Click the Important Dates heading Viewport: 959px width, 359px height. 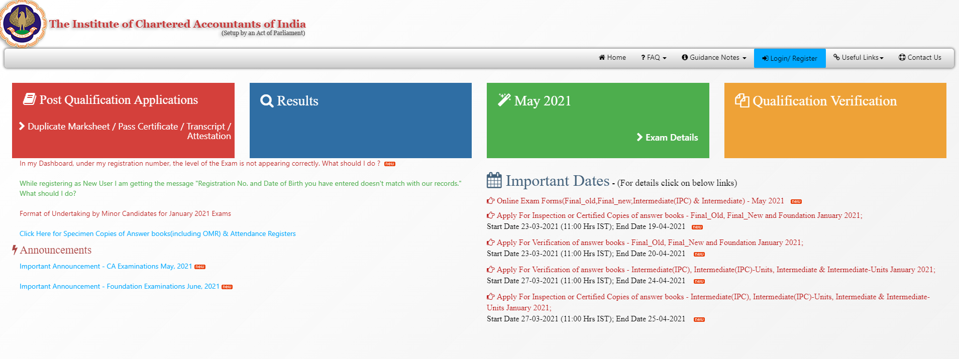coord(558,181)
